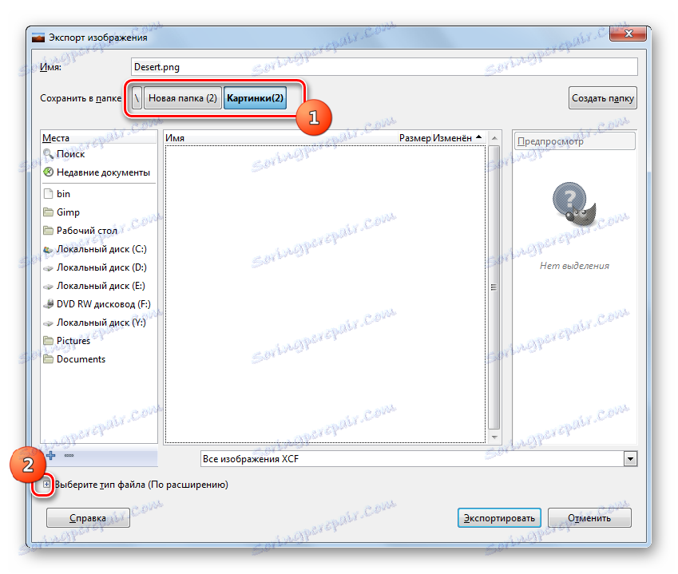678x574 pixels.
Task: Click the 'Создать папку' button
Action: pos(603,97)
